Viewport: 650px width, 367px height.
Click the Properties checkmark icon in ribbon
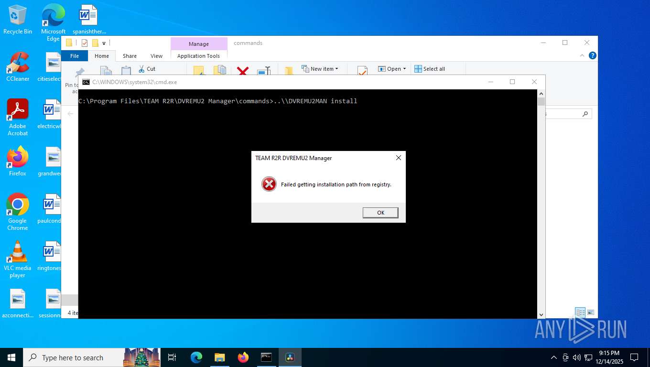click(362, 71)
